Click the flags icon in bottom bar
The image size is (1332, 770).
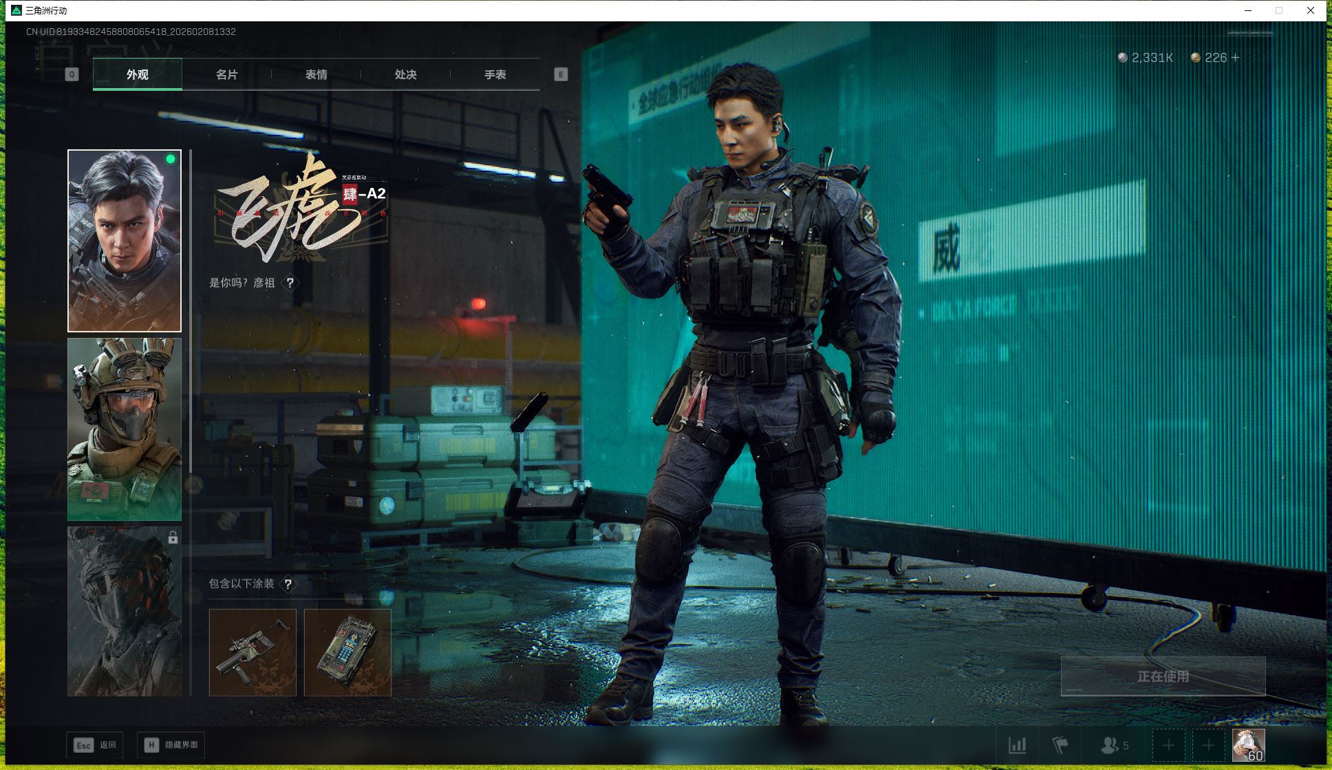click(1060, 745)
